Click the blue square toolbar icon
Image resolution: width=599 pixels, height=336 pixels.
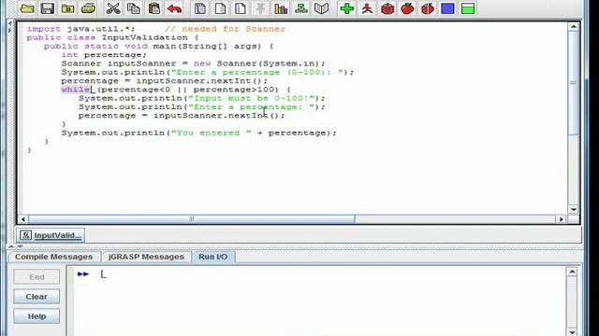(447, 8)
